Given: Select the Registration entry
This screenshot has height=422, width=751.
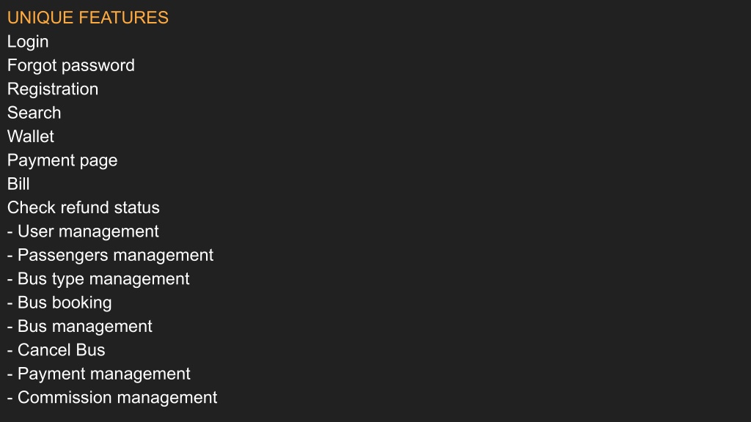Looking at the screenshot, I should pyautogui.click(x=53, y=89).
